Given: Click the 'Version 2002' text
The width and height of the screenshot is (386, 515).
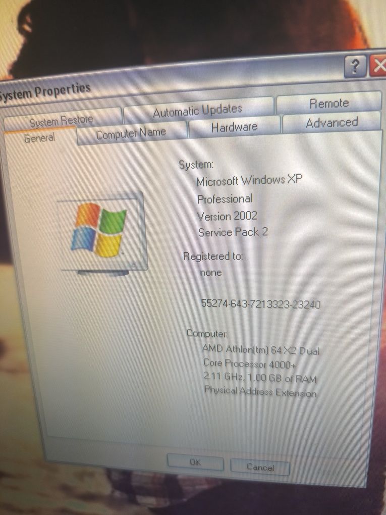Looking at the screenshot, I should (227, 216).
